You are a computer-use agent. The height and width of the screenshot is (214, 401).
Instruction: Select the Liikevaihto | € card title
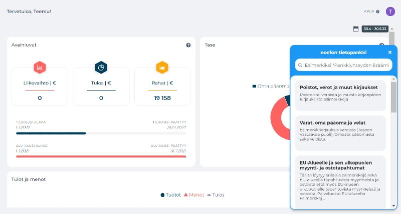point(40,83)
